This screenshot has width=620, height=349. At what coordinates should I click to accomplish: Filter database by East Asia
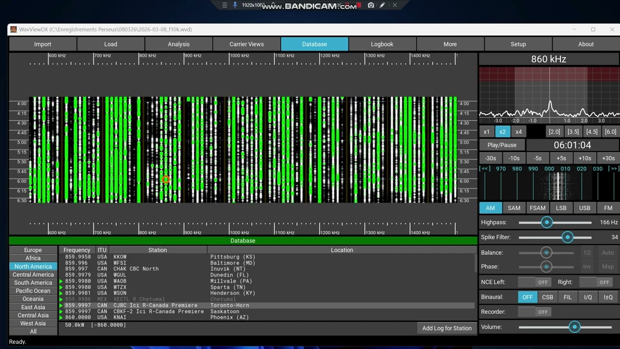33,307
